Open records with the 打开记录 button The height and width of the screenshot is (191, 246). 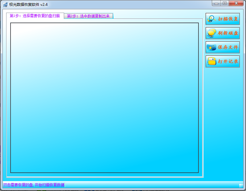point(223,61)
